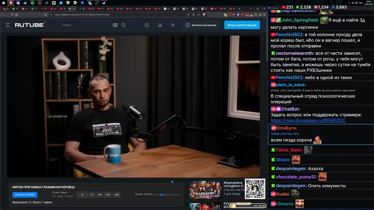The image size is (374, 210).
Task: Click the system tray volume icon
Action: tap(353, 3)
